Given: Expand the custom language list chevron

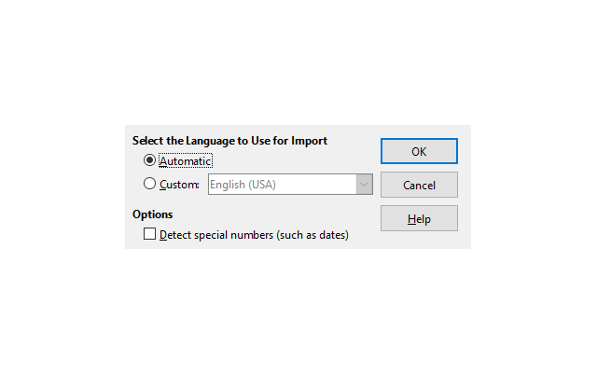Looking at the screenshot, I should (365, 185).
